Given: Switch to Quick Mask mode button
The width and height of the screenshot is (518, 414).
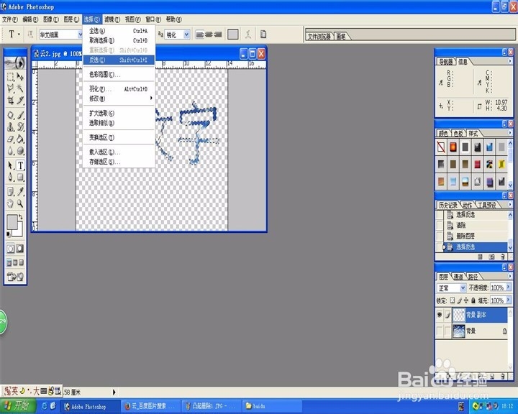Looking at the screenshot, I should [20, 249].
